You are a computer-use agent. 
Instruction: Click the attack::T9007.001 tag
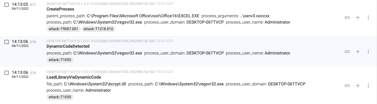coord(63,29)
